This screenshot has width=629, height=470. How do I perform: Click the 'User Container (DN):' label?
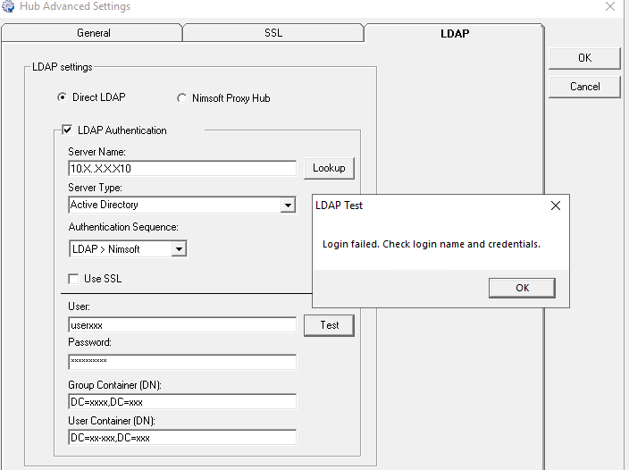click(112, 421)
